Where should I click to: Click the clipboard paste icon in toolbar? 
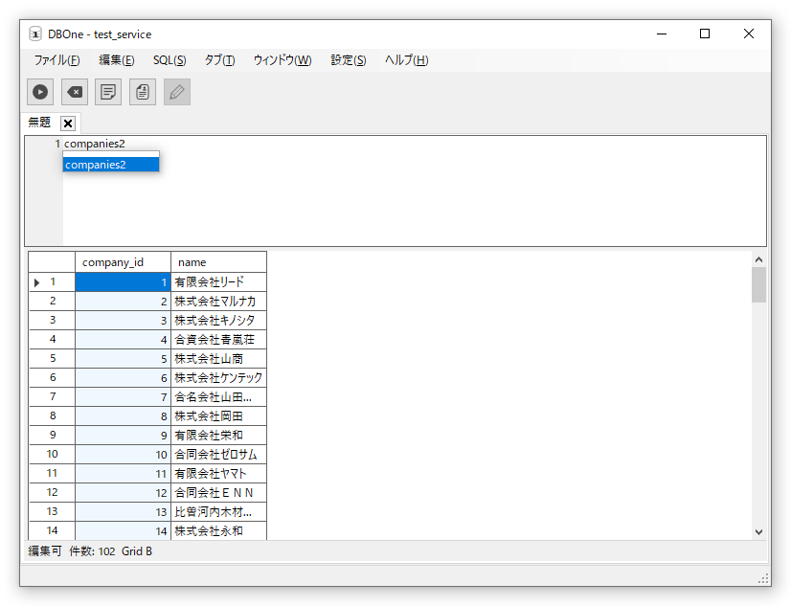pos(143,92)
